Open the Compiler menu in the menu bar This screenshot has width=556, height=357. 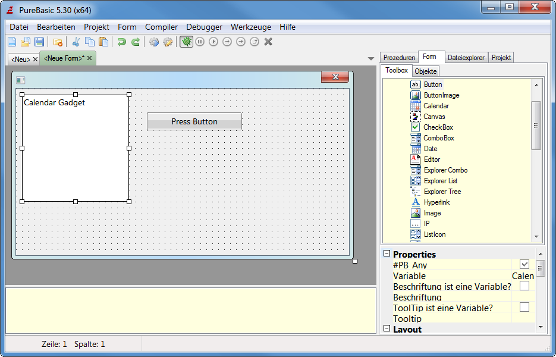(161, 27)
